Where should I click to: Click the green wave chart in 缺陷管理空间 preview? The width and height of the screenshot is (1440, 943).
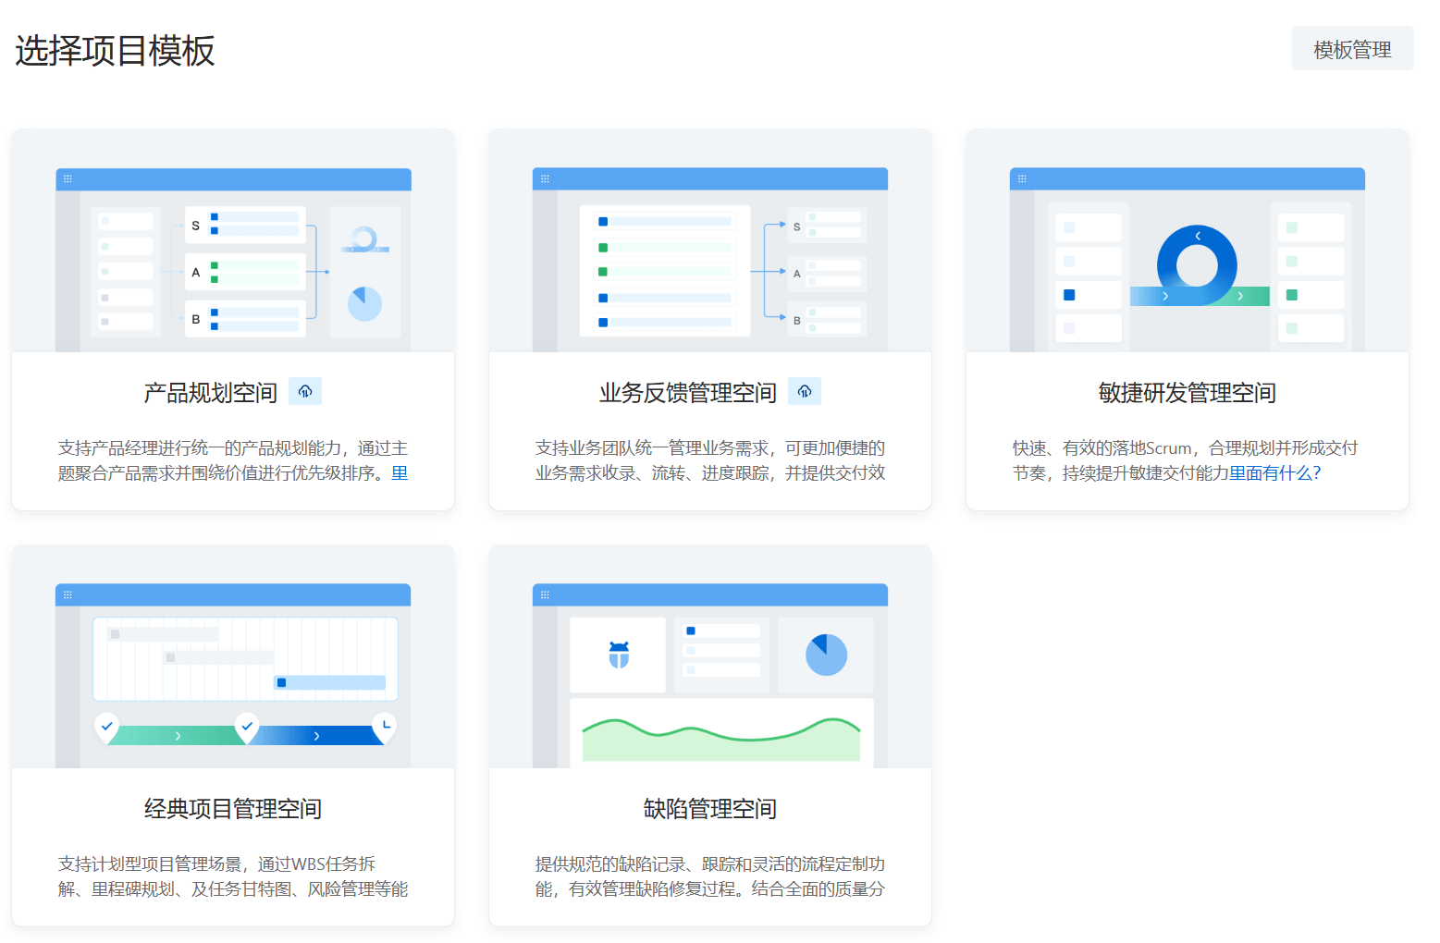[x=723, y=734]
